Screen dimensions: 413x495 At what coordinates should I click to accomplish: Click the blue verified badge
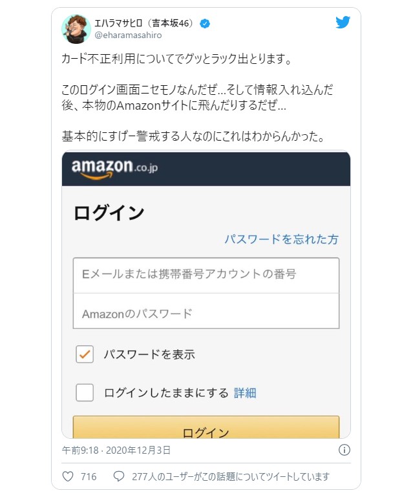tap(205, 24)
